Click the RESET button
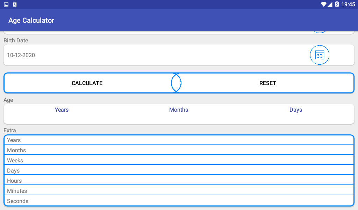This screenshot has width=358, height=210. [x=267, y=83]
